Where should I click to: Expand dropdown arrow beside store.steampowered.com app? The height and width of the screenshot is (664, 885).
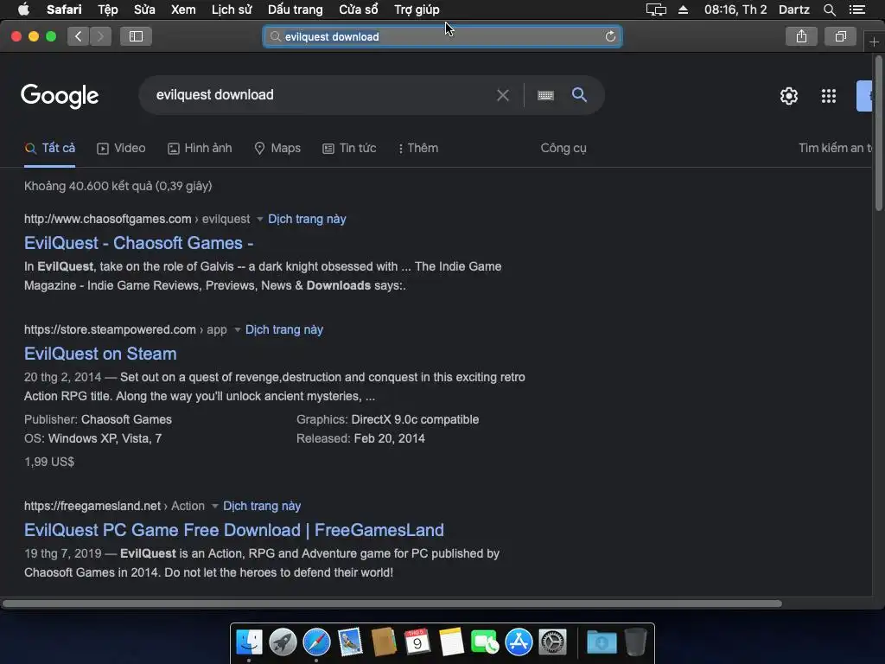tap(237, 329)
